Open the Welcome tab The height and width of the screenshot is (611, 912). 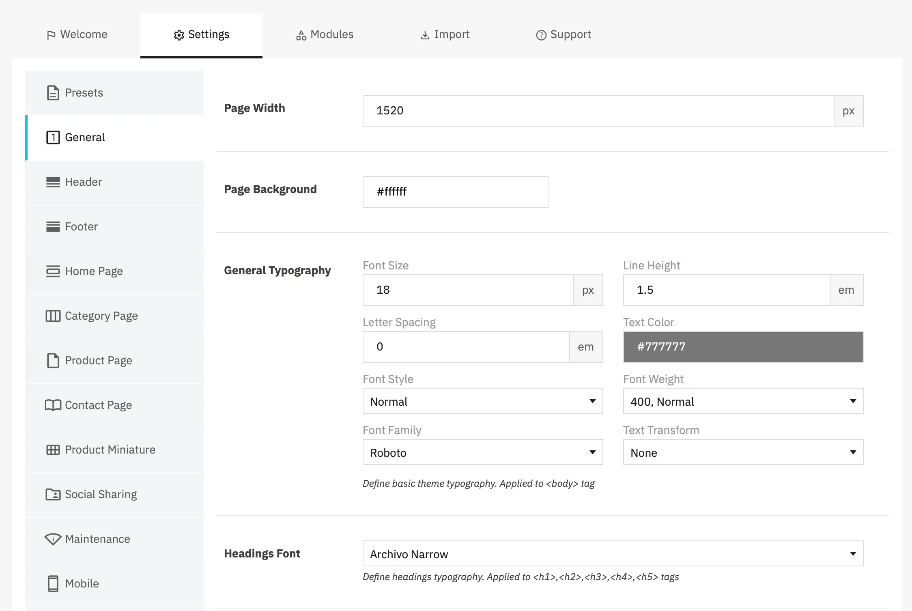click(77, 35)
